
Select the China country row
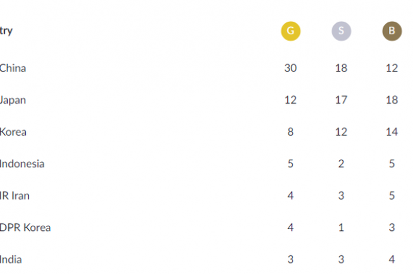click(13, 68)
